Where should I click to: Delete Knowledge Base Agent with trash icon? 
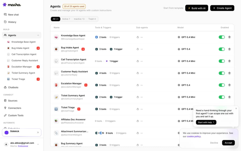point(229,37)
